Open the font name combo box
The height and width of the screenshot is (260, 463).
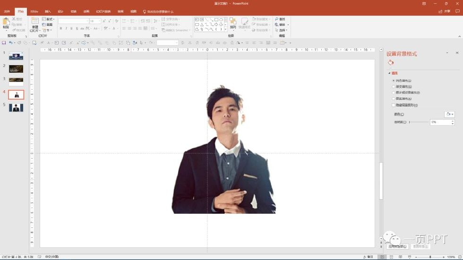click(74, 21)
